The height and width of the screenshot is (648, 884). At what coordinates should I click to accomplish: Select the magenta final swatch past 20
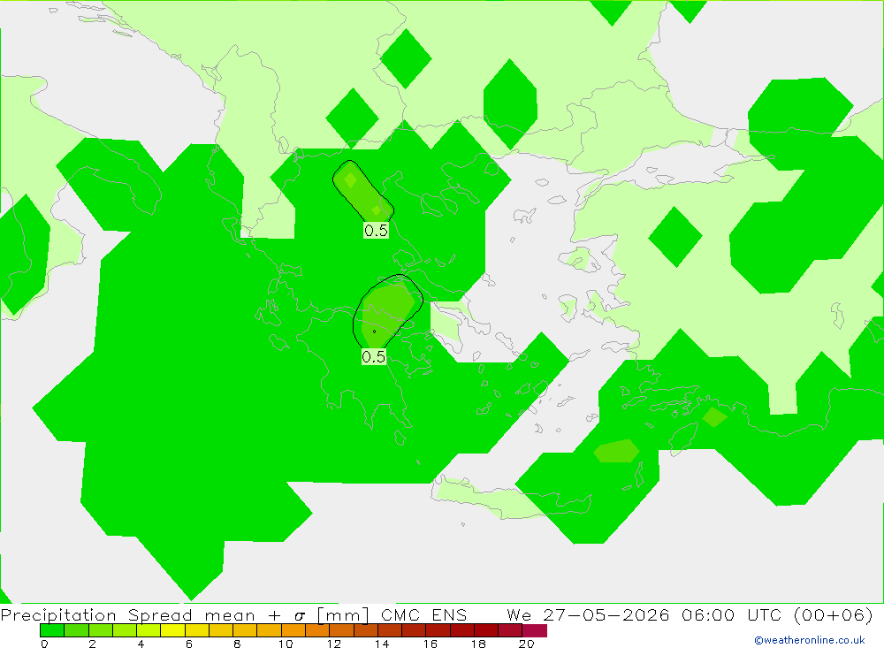coord(535,630)
